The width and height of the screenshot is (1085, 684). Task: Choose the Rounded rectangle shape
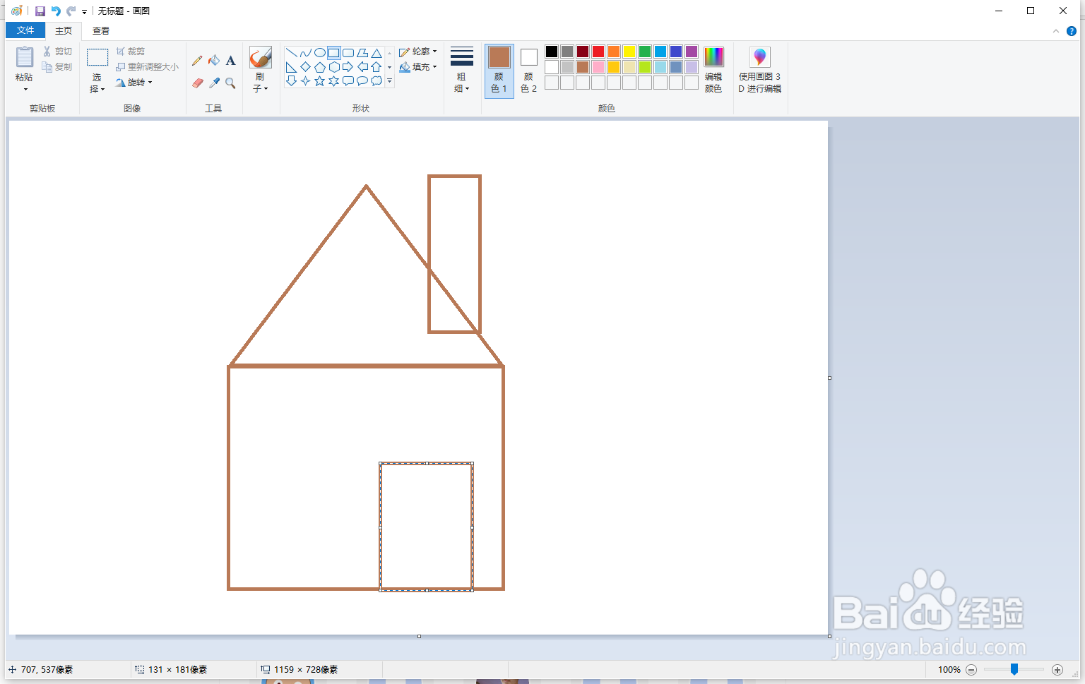point(348,53)
